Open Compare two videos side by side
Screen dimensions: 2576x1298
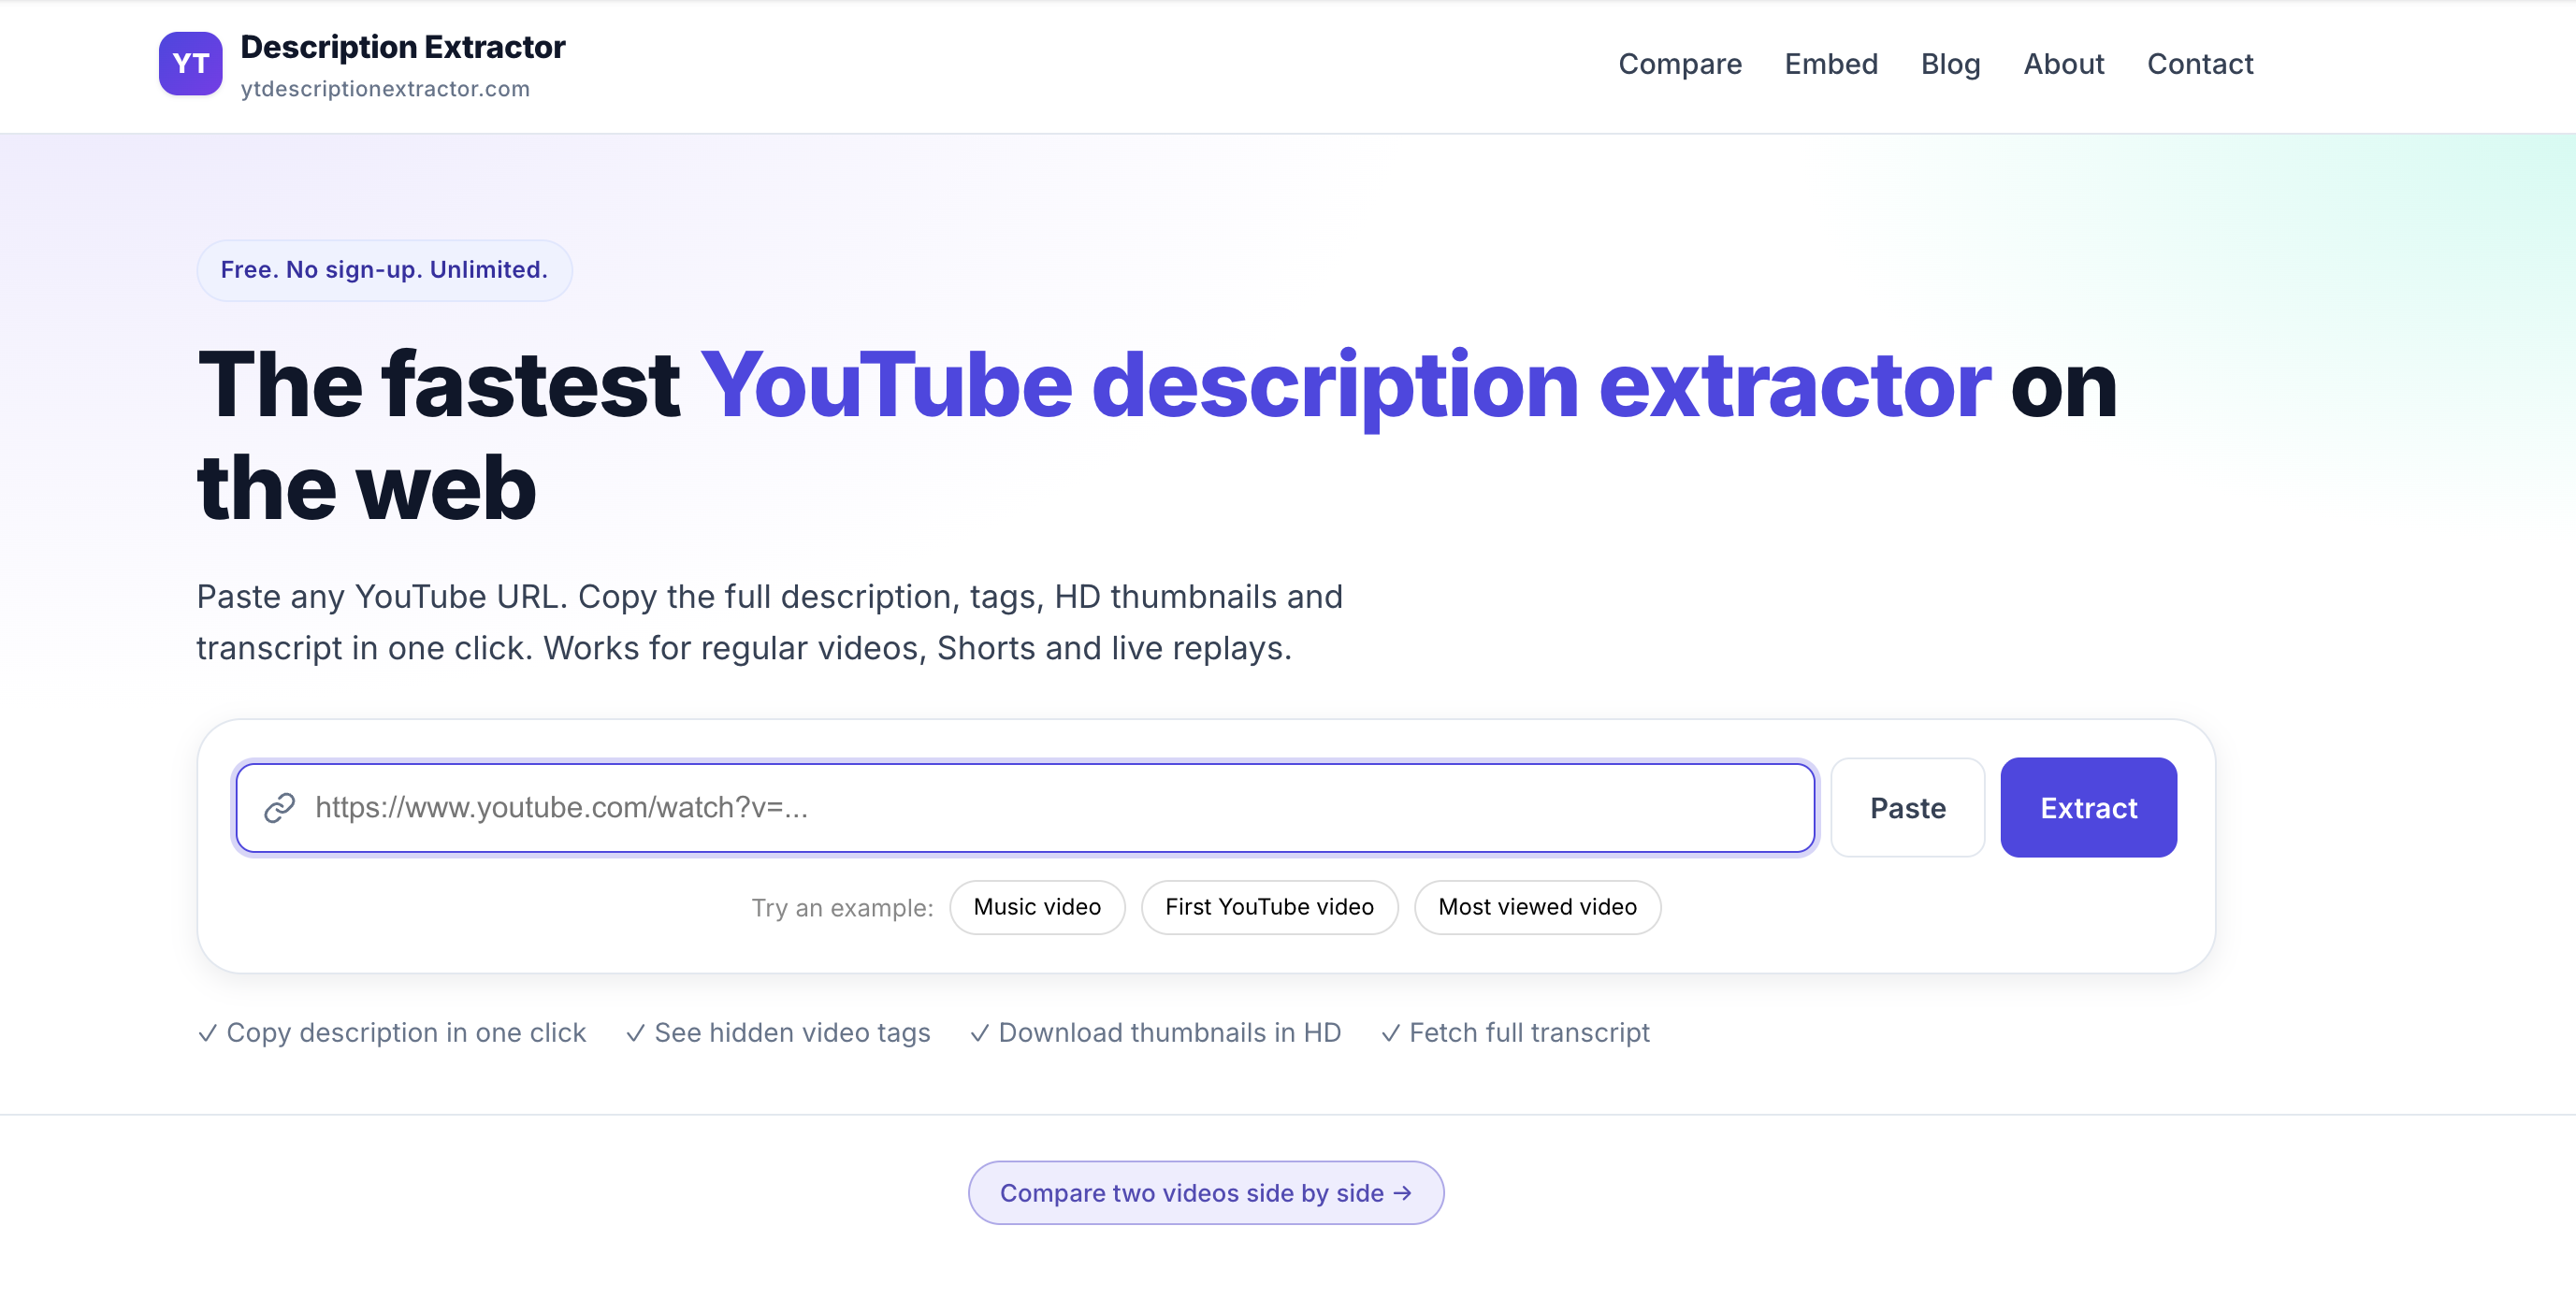point(1206,1193)
